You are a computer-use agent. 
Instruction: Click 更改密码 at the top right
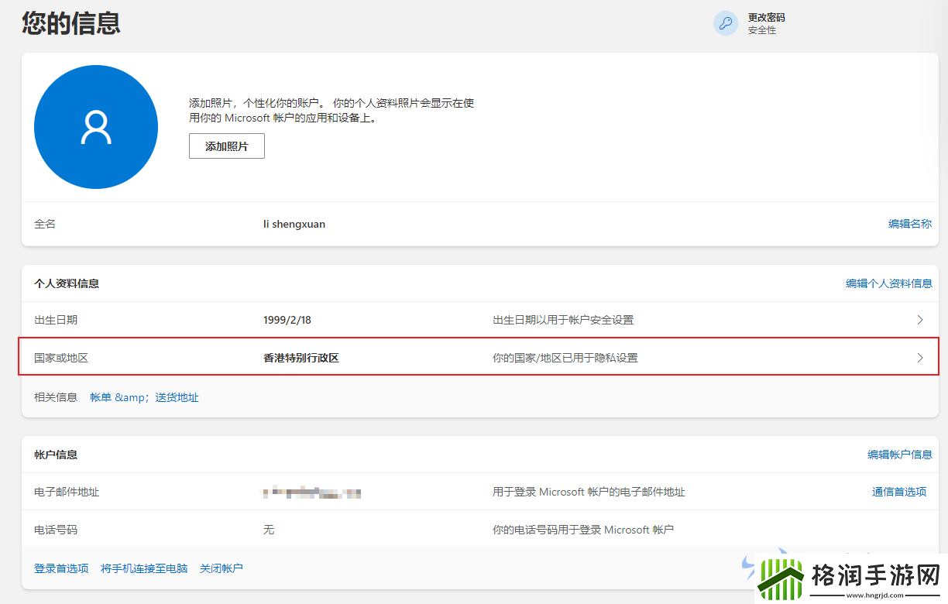tap(767, 16)
